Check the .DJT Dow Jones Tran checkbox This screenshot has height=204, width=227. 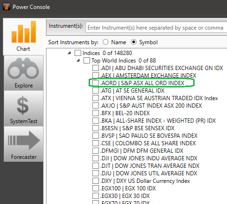click(x=96, y=166)
